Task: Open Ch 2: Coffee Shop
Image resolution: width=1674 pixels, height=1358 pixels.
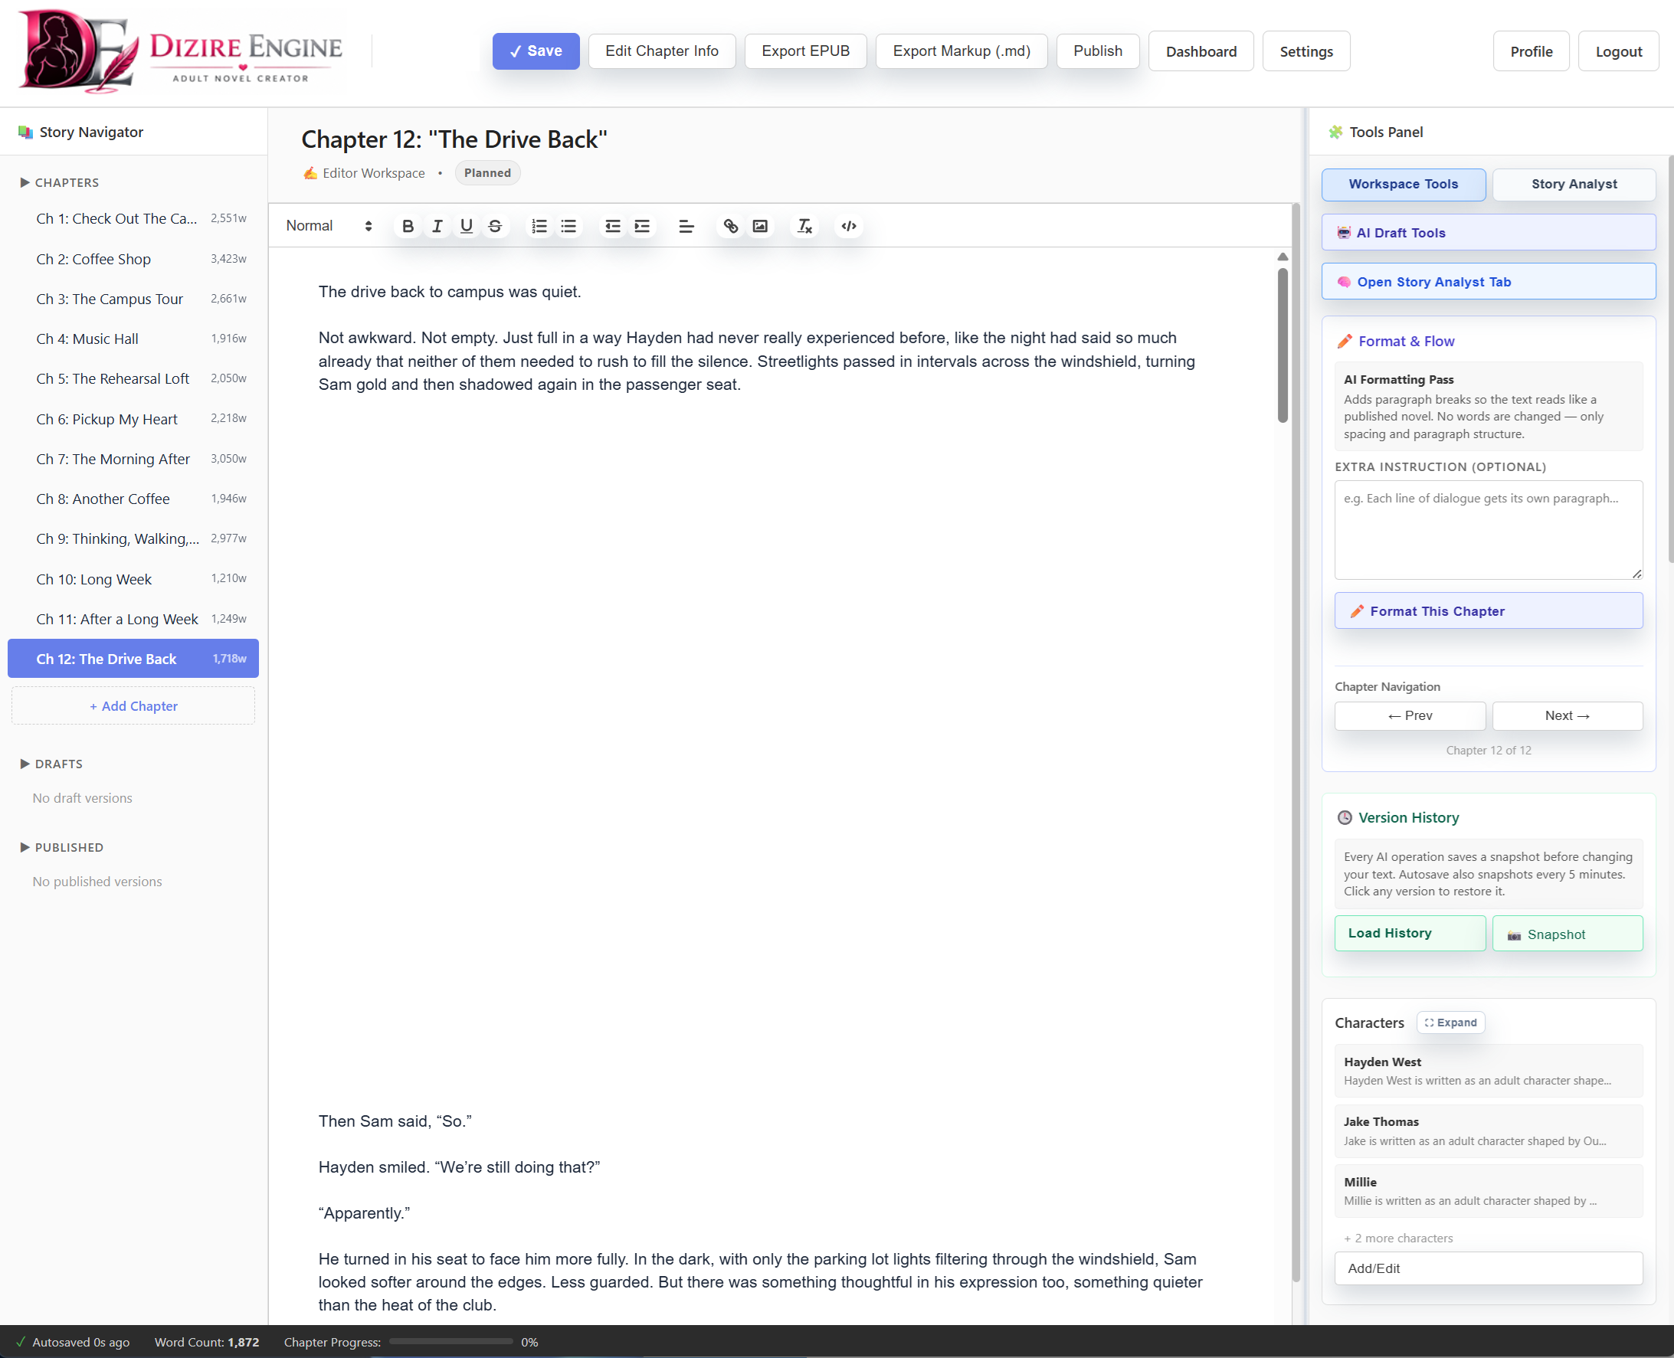Action: 133,259
